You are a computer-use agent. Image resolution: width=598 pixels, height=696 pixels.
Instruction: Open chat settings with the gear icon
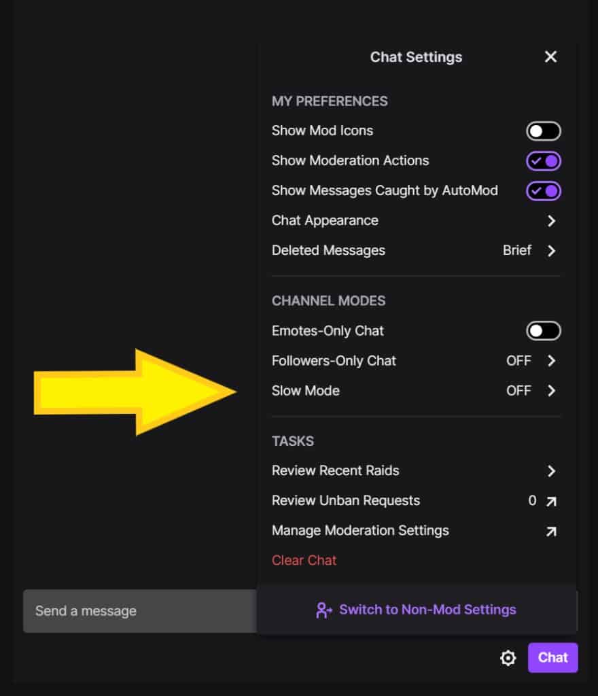508,658
